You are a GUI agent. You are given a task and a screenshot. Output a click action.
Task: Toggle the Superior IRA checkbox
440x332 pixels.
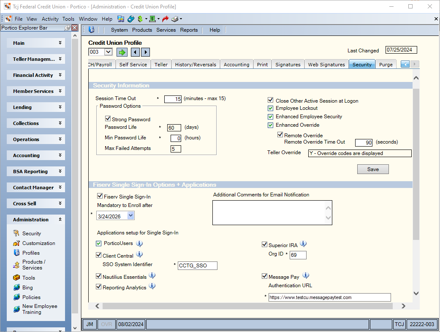pos(264,245)
